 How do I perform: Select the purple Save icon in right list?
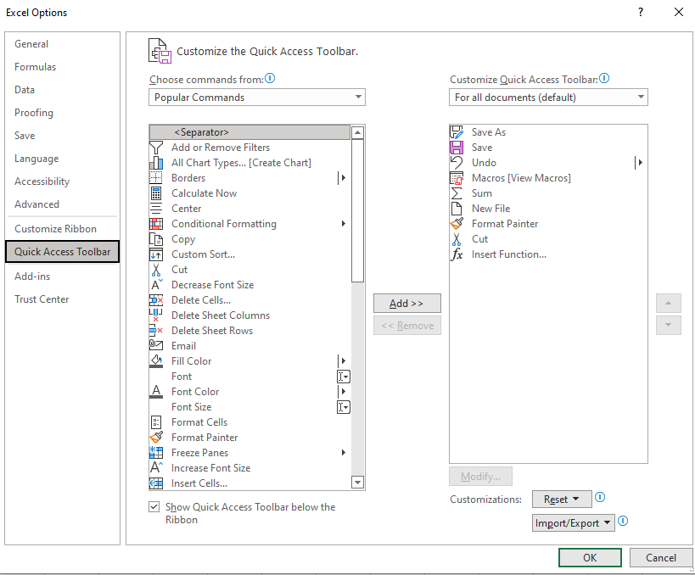[x=457, y=148]
